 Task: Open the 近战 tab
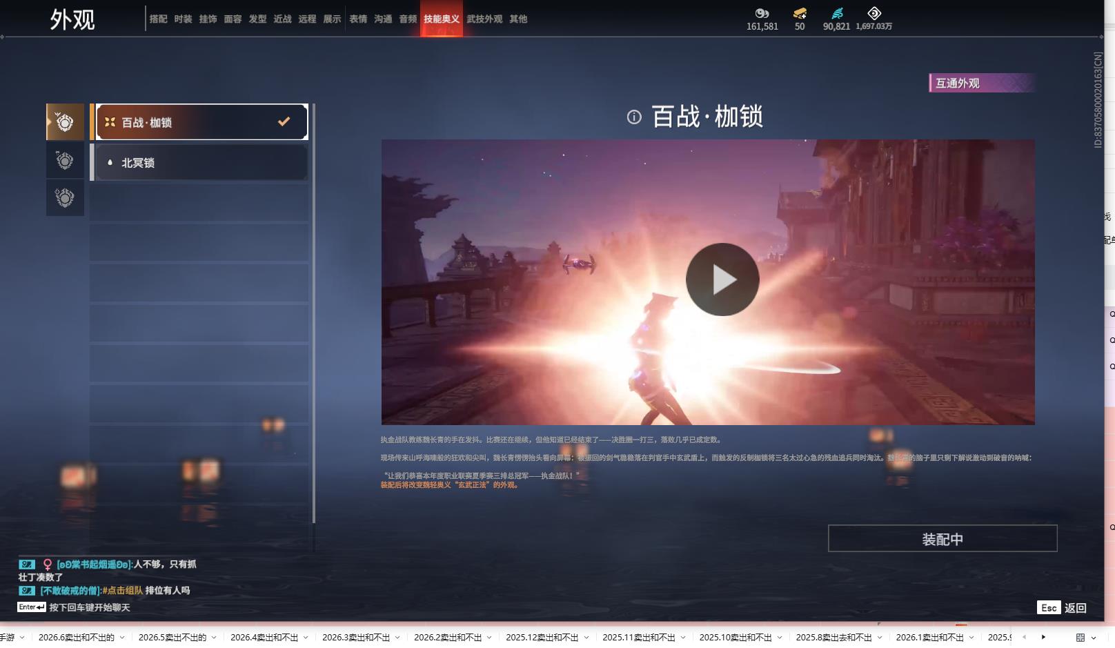click(x=283, y=19)
